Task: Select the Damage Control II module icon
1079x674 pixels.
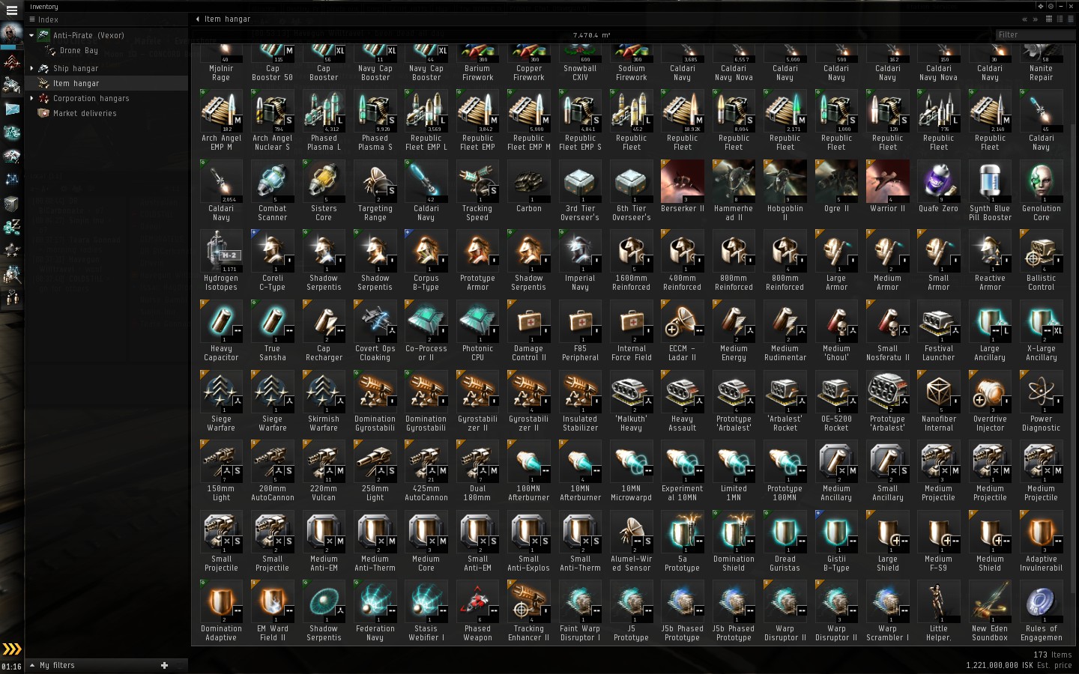Action: coord(528,321)
